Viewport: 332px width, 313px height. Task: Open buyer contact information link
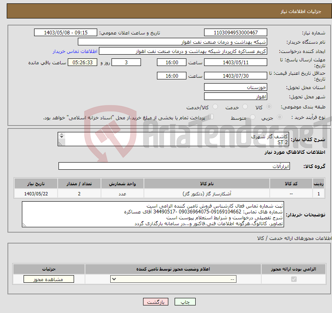(75, 51)
